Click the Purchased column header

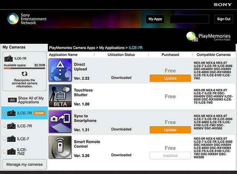click(170, 55)
